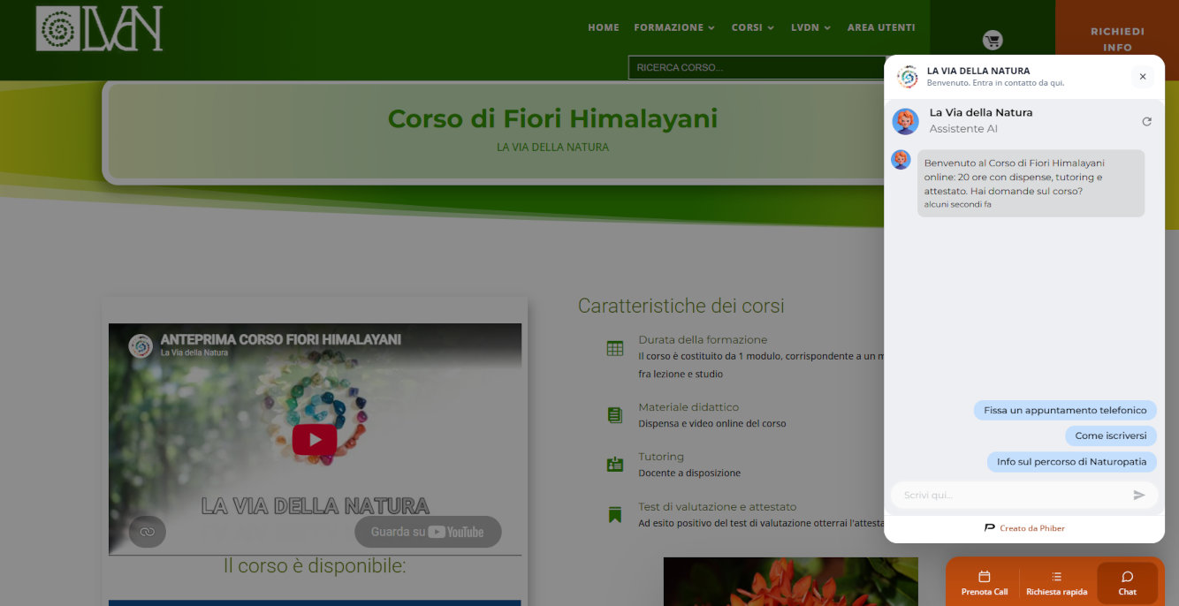Close the chat widget panel
The image size is (1179, 606).
point(1143,77)
